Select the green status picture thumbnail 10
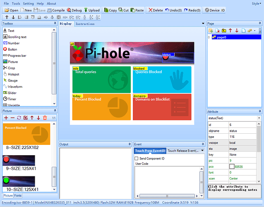The height and width of the screenshot is (207, 264). pyautogui.click(x=19, y=181)
